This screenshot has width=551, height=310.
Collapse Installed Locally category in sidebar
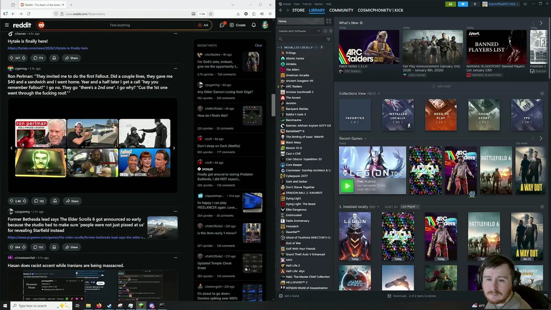[279, 47]
